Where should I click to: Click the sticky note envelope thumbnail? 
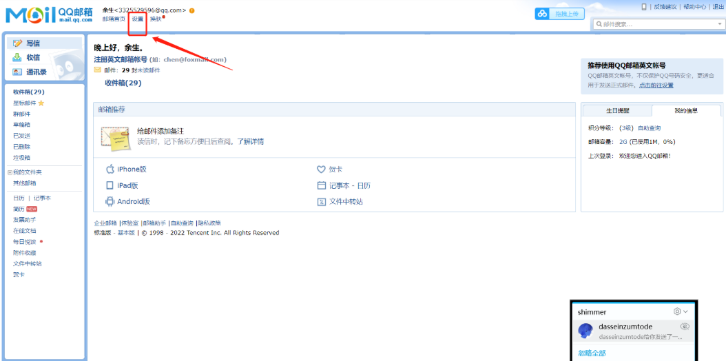[x=115, y=138]
